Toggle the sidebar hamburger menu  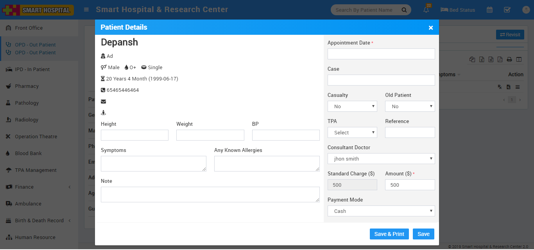[86, 10]
